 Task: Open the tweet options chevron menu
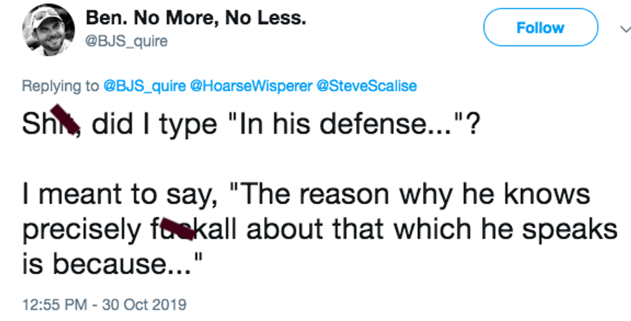tap(623, 29)
